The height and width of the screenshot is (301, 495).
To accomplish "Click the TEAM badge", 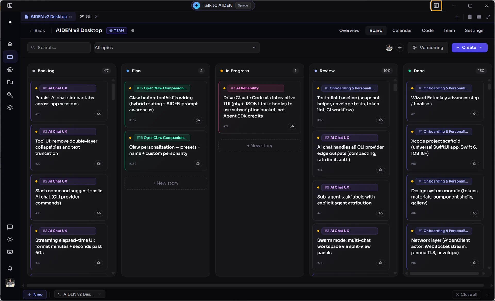I will click(117, 30).
